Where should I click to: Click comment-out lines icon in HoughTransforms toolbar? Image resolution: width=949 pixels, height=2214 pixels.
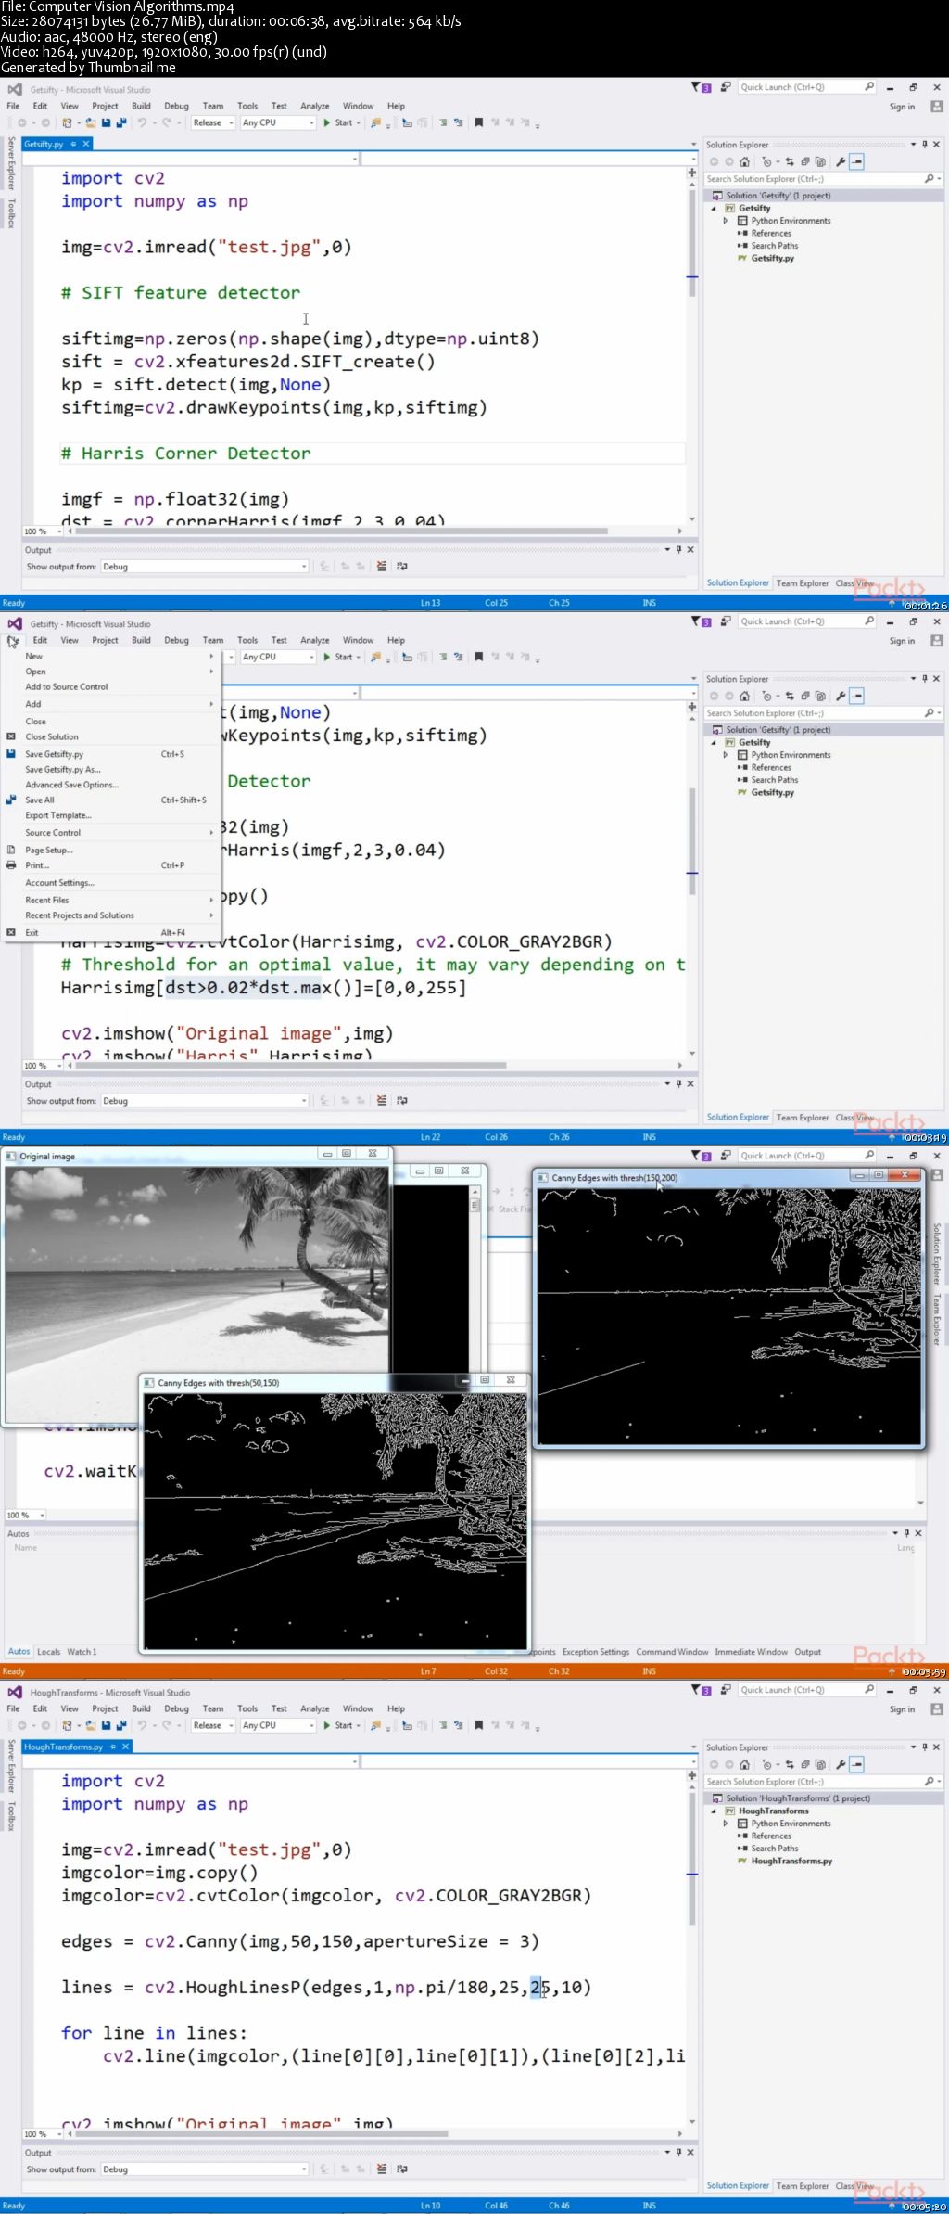point(443,1725)
